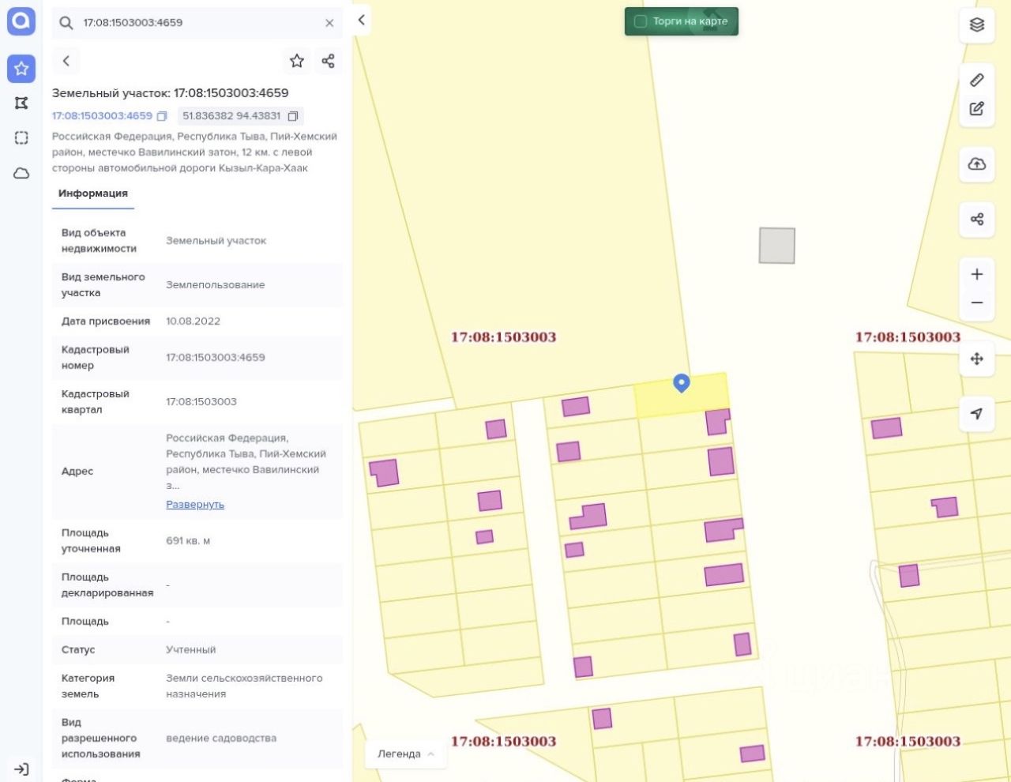Viewport: 1011px width, 782px height.
Task: Click into the search input field
Action: click(197, 23)
